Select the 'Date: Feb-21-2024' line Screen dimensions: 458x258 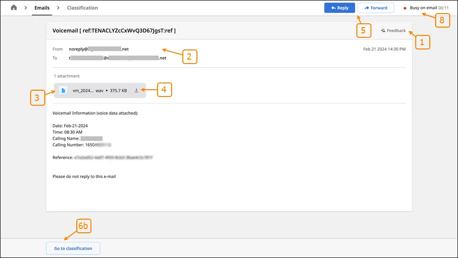click(70, 126)
